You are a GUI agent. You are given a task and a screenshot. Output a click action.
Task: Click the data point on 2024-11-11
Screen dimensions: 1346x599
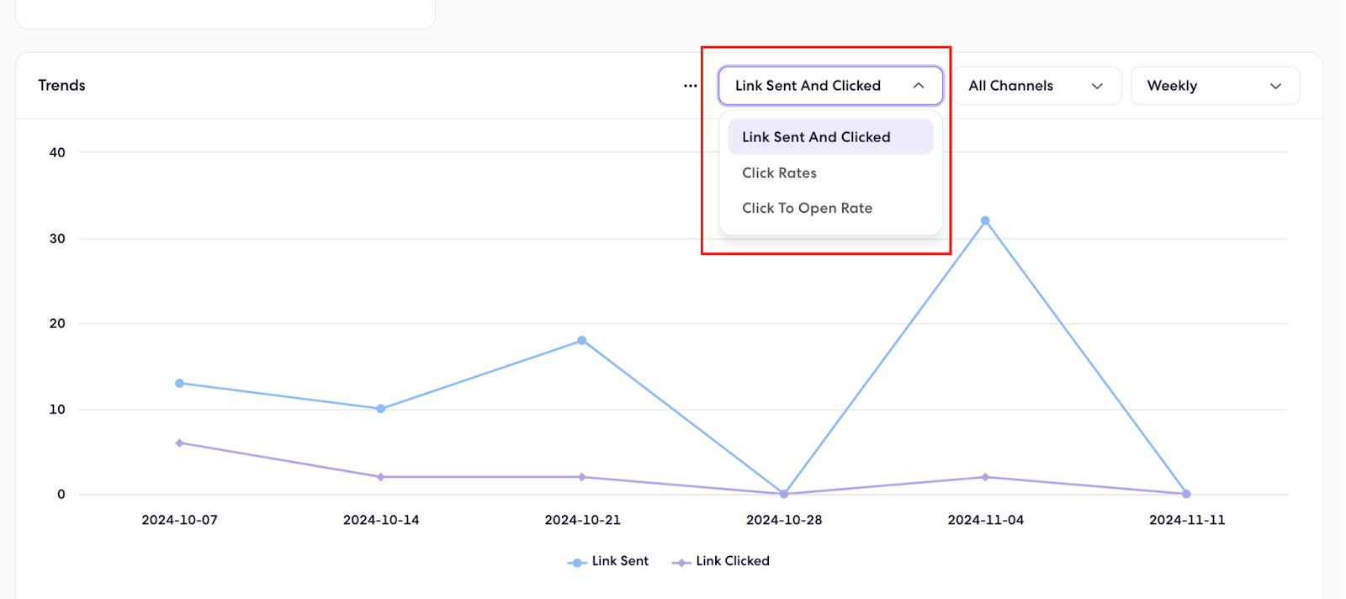coord(1186,494)
